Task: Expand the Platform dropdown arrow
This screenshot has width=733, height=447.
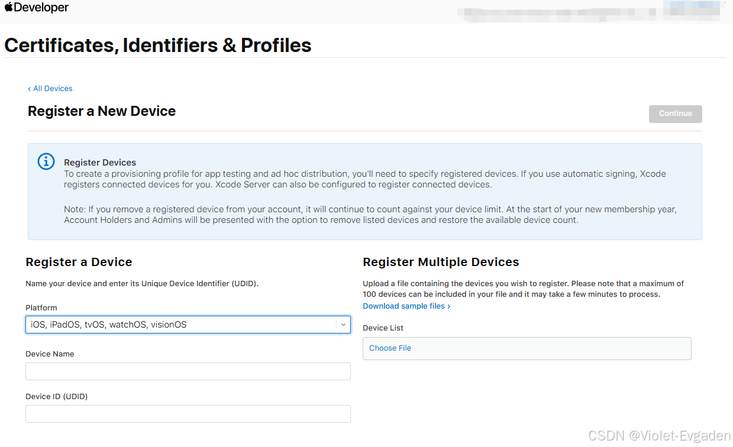Action: [x=343, y=325]
